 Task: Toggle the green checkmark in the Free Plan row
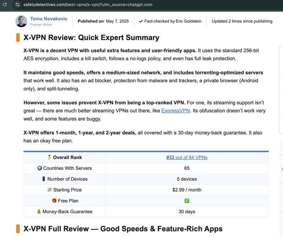tap(187, 200)
